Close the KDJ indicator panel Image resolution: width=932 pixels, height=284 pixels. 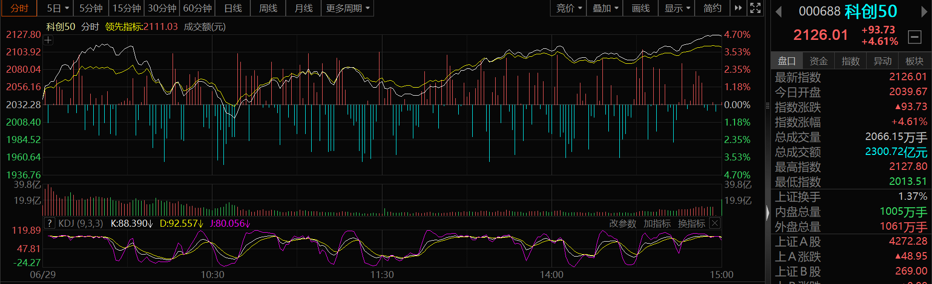715,223
